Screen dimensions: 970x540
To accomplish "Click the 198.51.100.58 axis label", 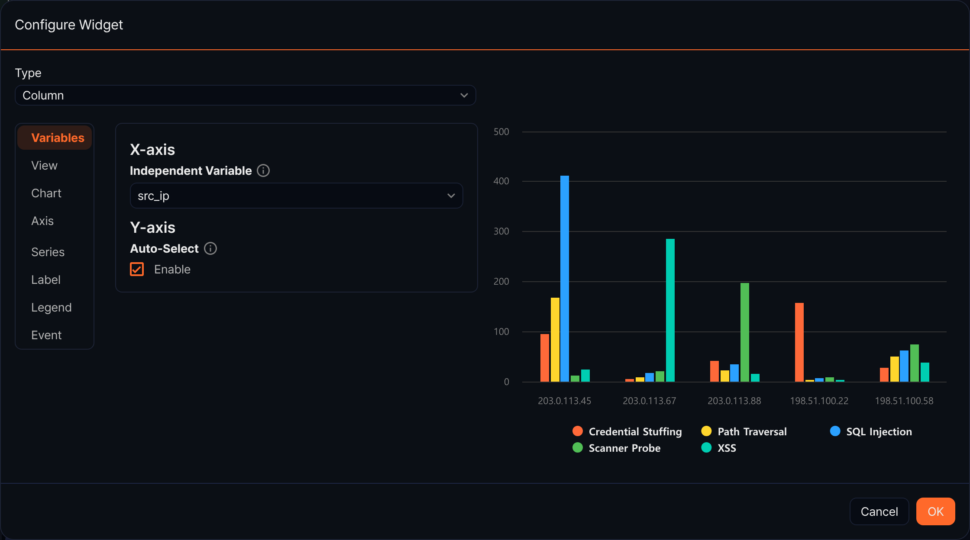I will click(904, 401).
